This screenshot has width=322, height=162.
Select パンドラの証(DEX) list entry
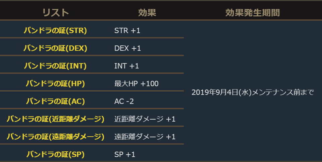point(55,48)
